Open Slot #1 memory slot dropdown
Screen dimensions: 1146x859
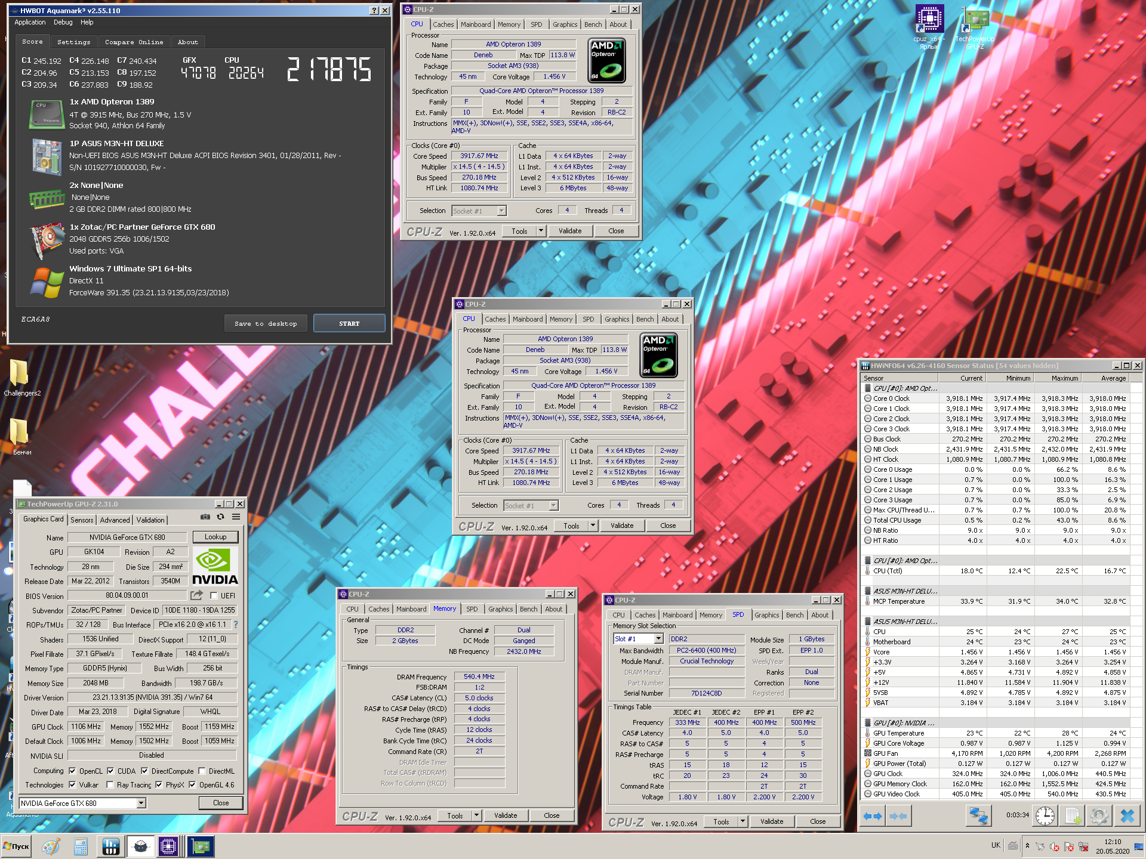click(x=638, y=639)
